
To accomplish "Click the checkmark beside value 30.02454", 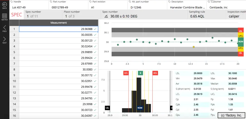I will [95, 46].
